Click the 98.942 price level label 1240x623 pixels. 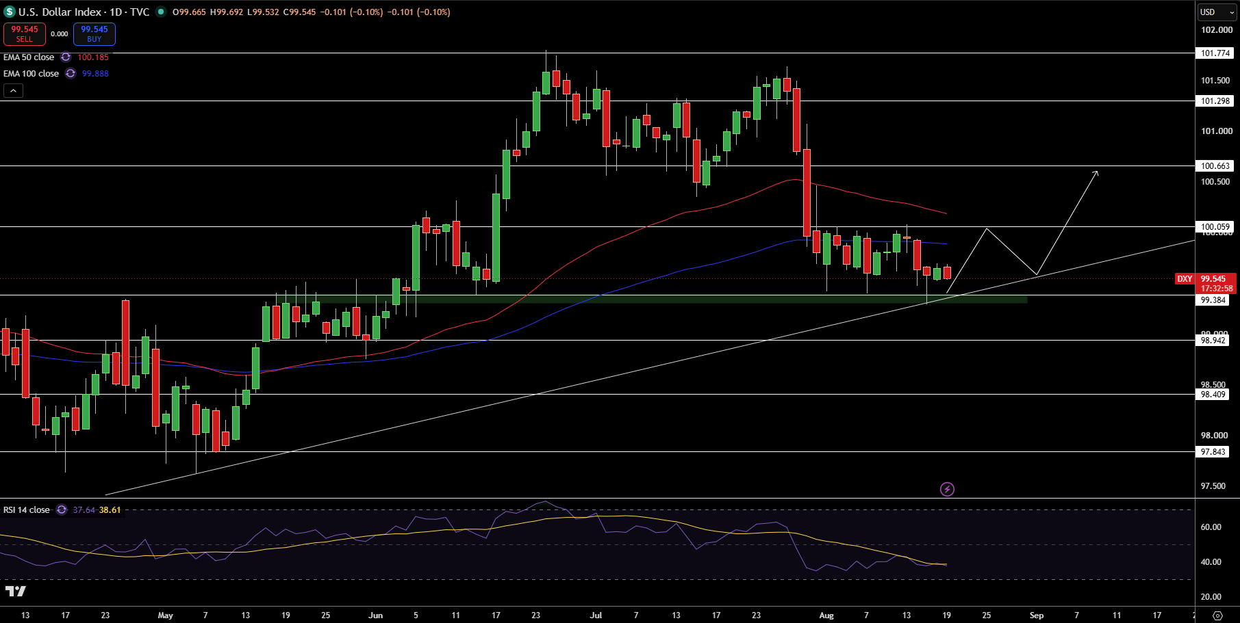(x=1213, y=341)
